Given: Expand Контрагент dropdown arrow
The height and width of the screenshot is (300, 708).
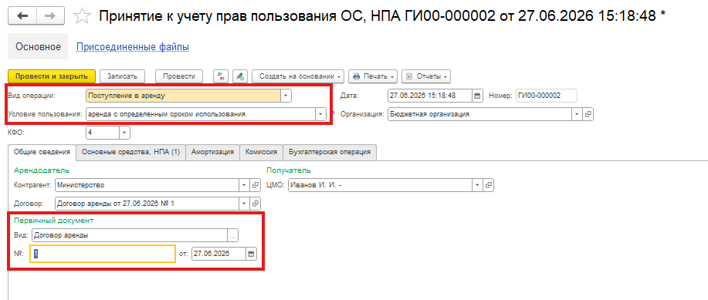Looking at the screenshot, I should click(x=245, y=185).
